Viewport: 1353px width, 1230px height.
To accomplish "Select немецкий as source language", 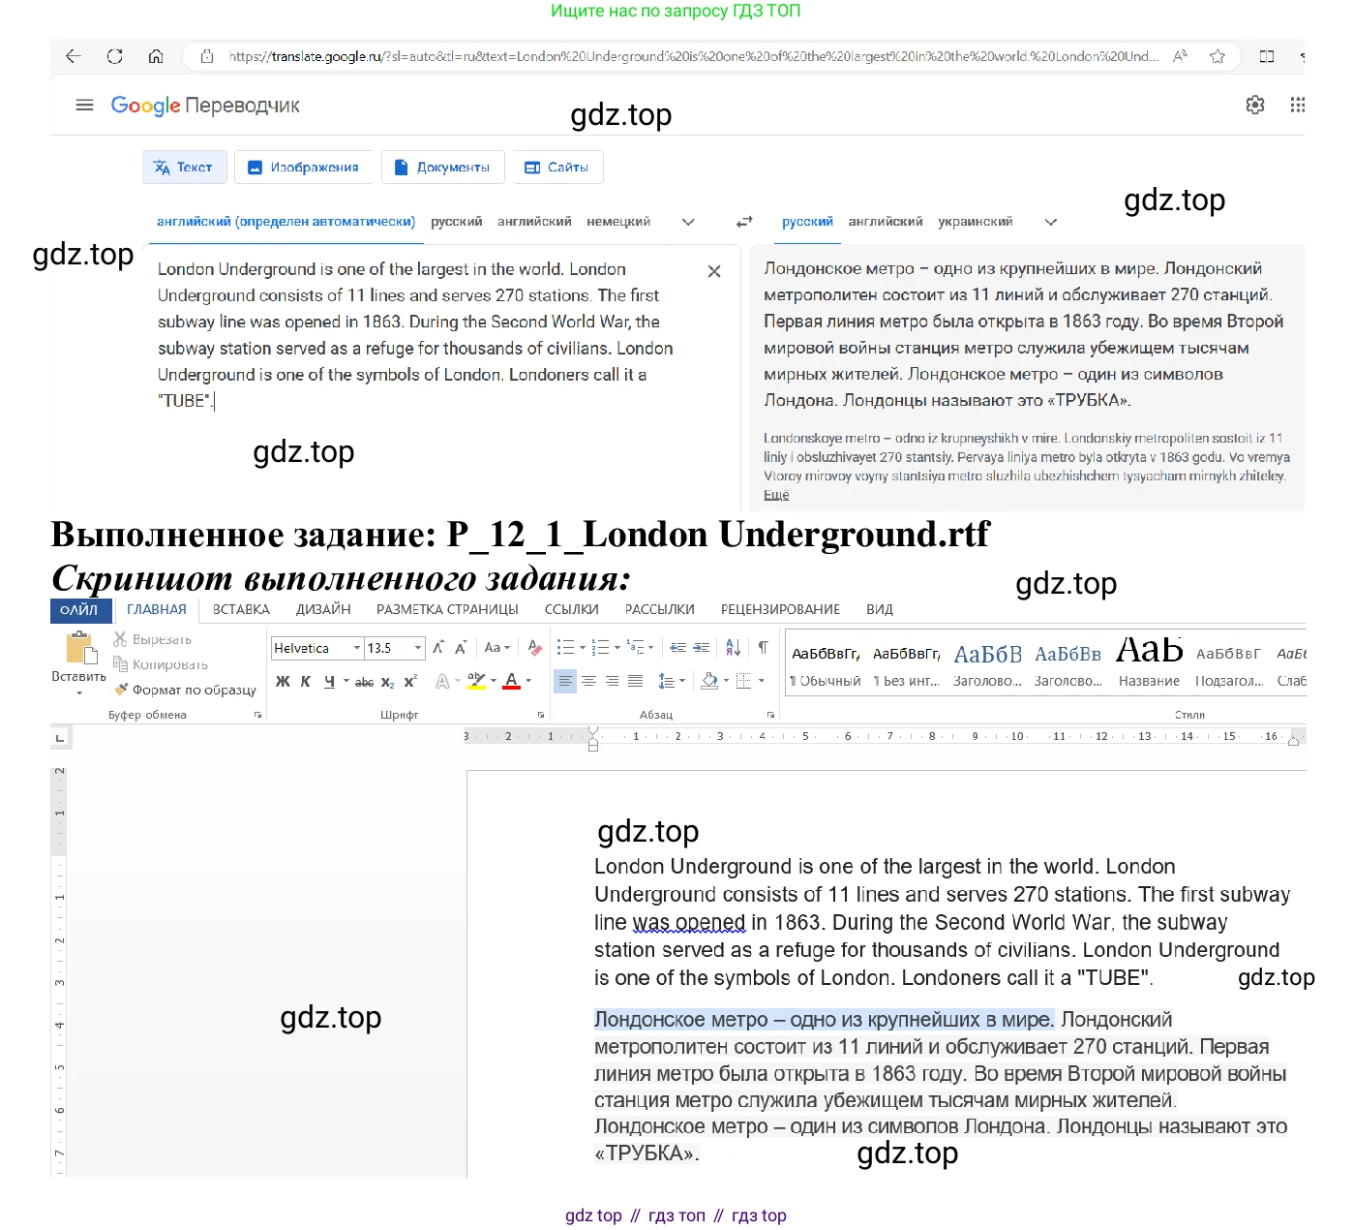I will (618, 222).
